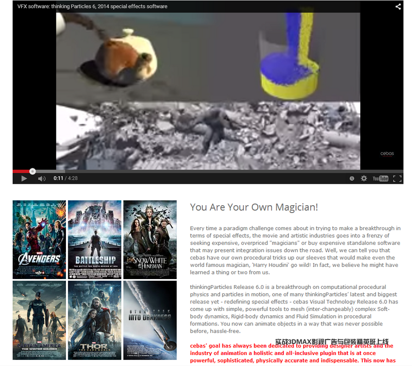Open the Thor movie poster
Image resolution: width=412 pixels, height=366 pixels.
point(94,320)
